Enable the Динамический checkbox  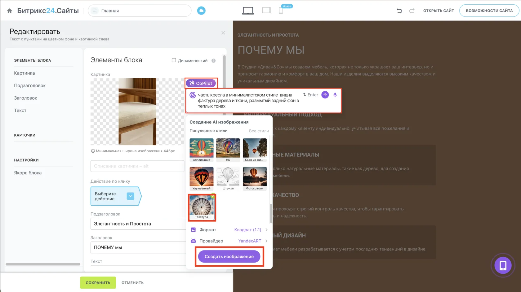click(174, 60)
